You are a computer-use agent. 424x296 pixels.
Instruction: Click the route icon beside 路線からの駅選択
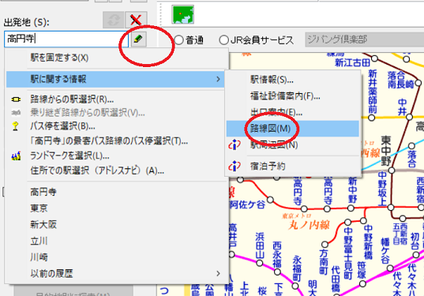16,99
